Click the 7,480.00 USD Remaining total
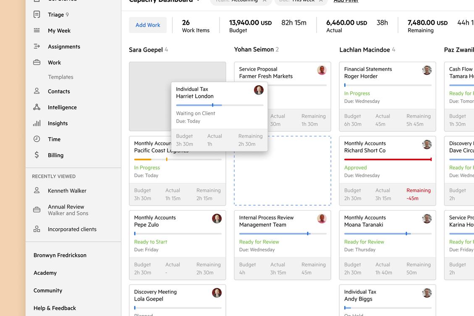 [x=427, y=26]
